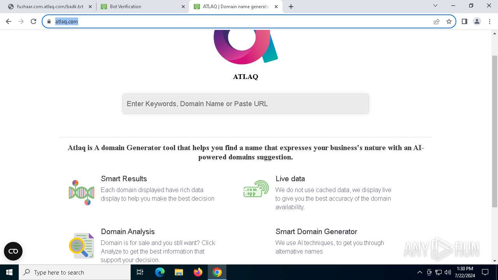498x280 pixels.
Task: Open the notification center icon
Action: click(x=485, y=272)
